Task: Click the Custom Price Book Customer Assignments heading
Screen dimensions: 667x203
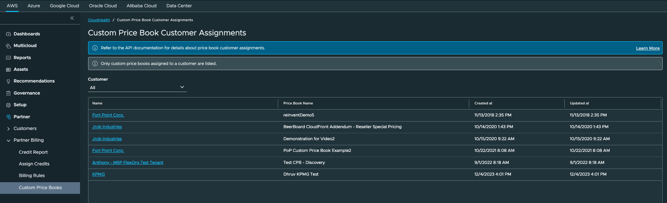Action: (167, 33)
